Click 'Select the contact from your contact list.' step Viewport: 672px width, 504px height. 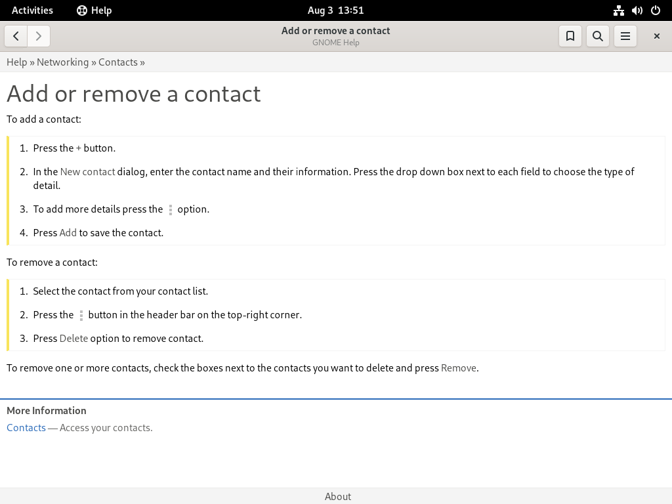coord(121,291)
